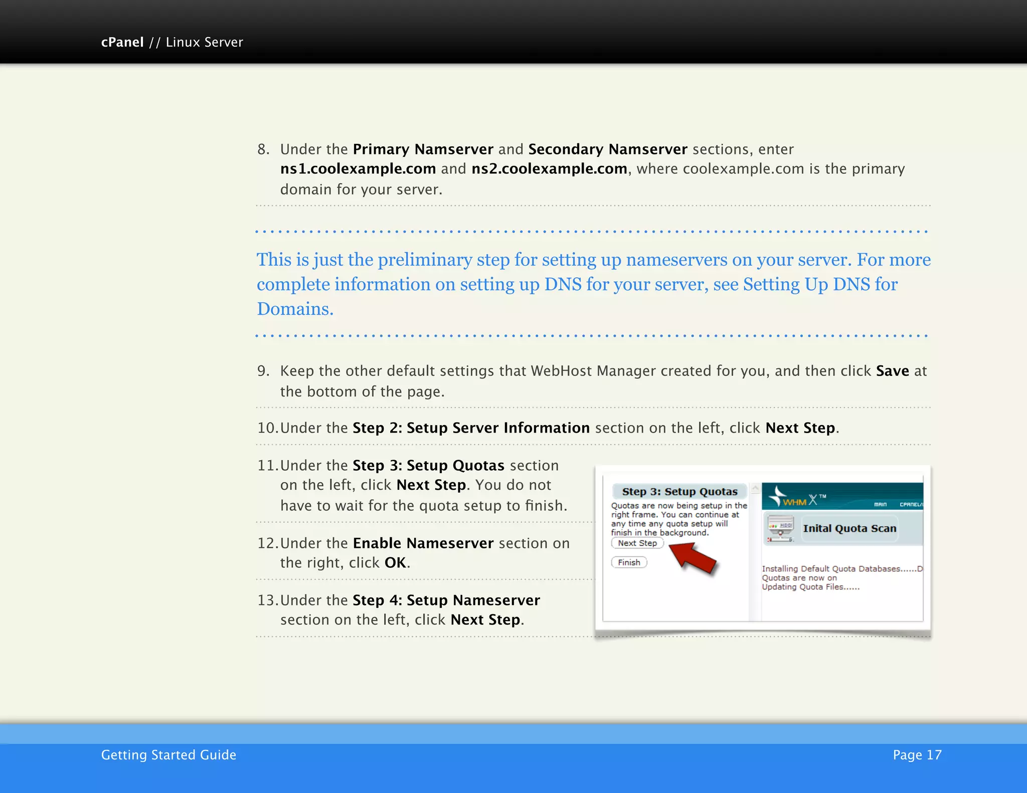The width and height of the screenshot is (1027, 793).
Task: Click 'Getting Started Guide' footer text
Action: click(168, 755)
